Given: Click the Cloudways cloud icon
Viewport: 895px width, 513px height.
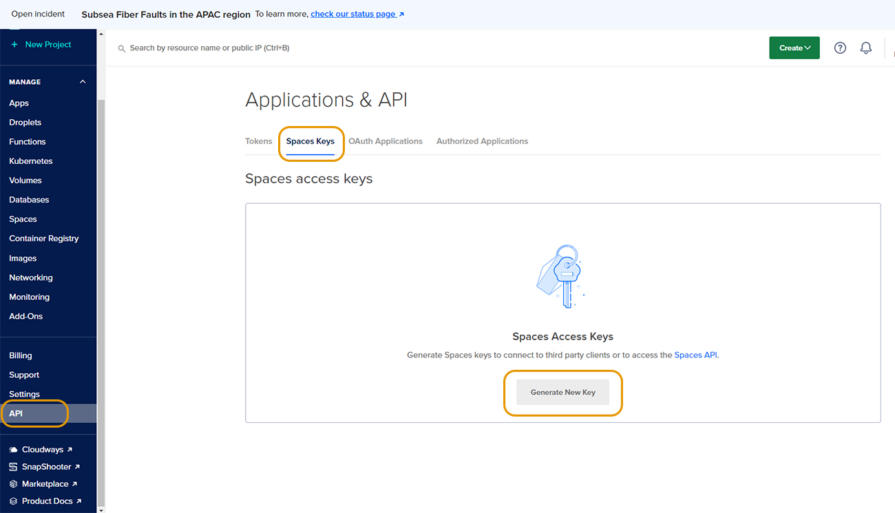Looking at the screenshot, I should tap(13, 450).
